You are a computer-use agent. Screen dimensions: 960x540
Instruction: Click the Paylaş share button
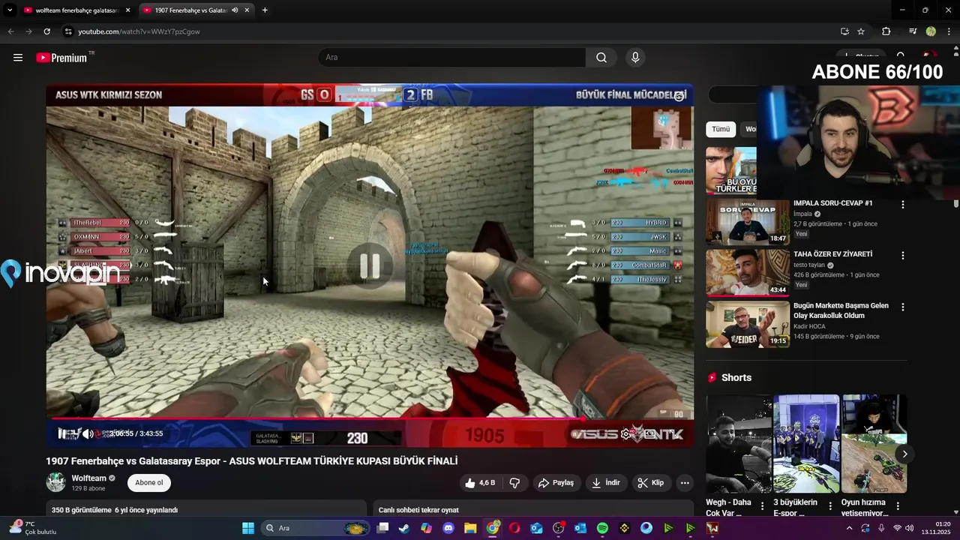tap(556, 483)
